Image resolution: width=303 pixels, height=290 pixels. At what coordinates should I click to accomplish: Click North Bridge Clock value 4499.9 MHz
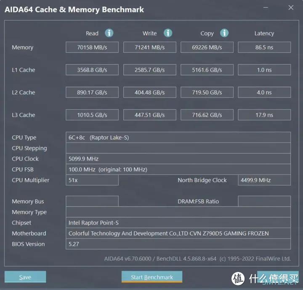[264, 180]
